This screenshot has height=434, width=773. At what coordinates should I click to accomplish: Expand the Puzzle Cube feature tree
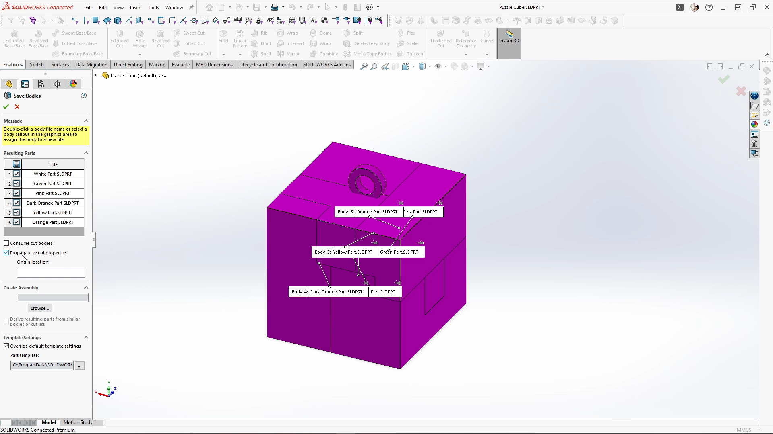(95, 75)
